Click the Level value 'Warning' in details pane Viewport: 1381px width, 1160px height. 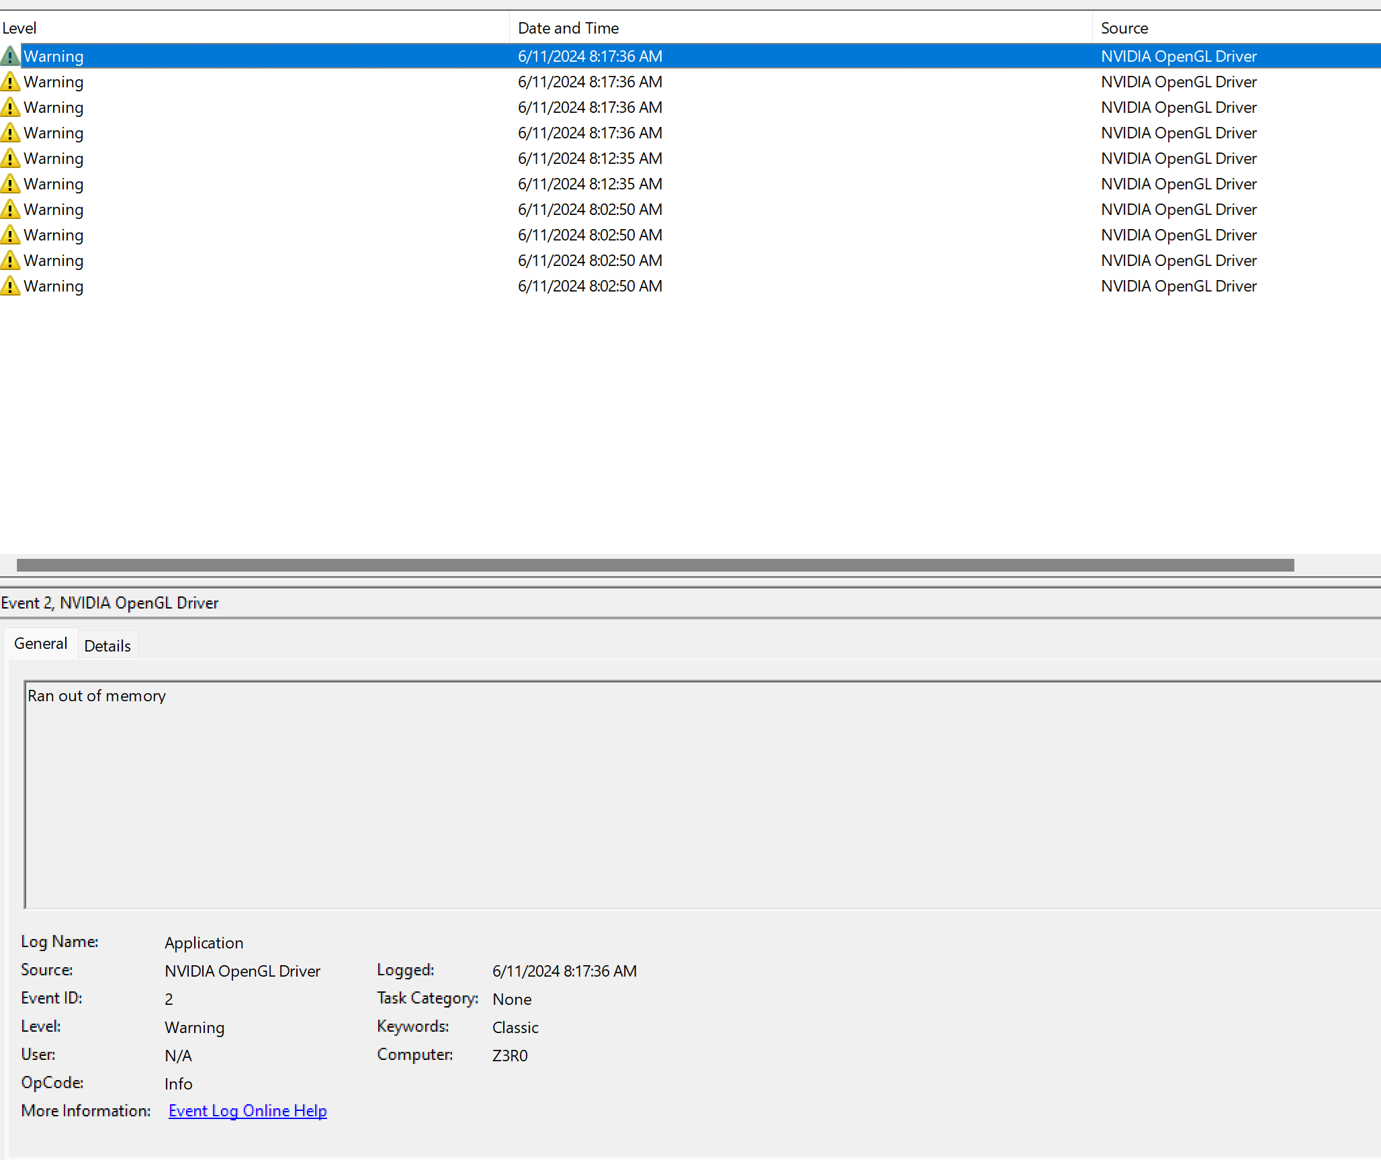[x=194, y=1028]
